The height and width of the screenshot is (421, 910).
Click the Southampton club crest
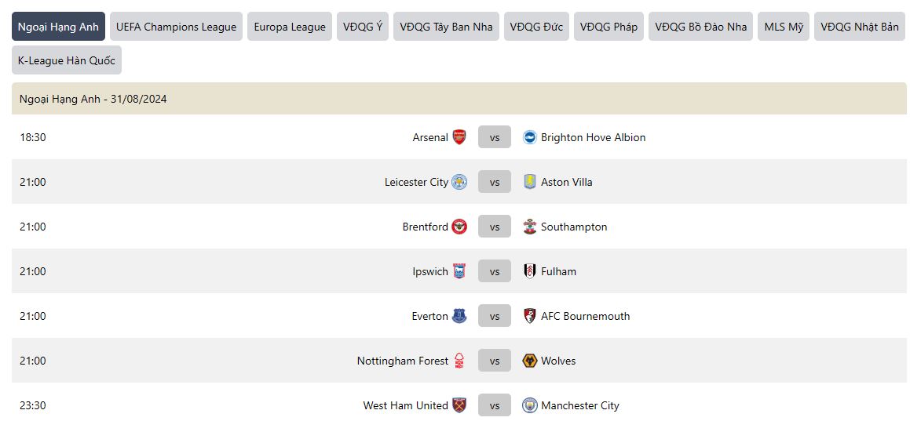click(x=530, y=227)
